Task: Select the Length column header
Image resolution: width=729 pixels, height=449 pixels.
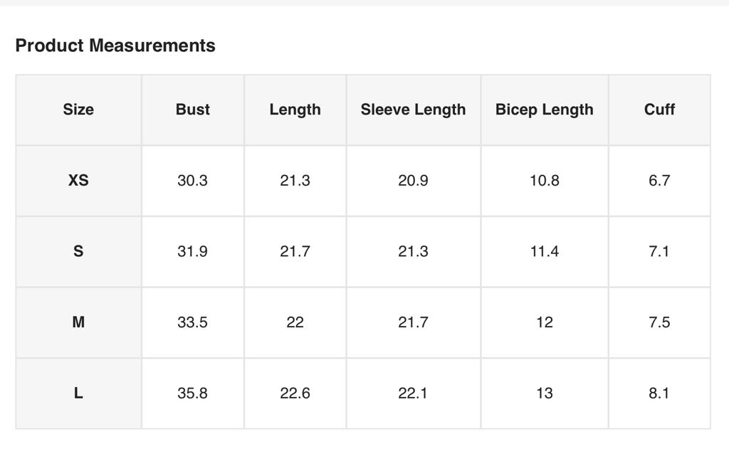Action: 295,110
